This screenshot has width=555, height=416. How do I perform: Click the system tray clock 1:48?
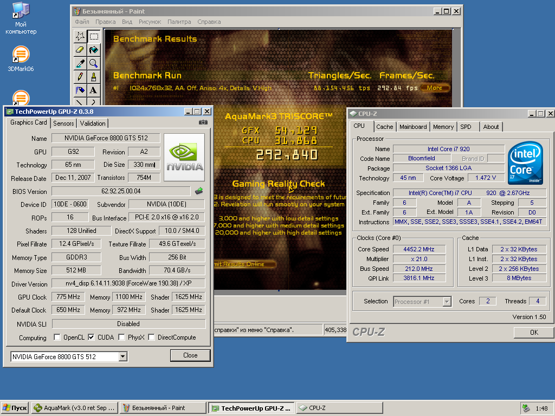click(x=541, y=408)
